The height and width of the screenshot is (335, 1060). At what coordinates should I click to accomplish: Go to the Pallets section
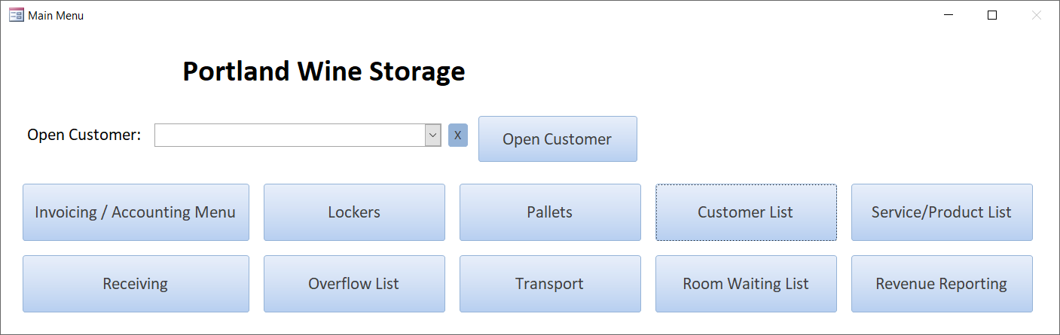(x=550, y=212)
